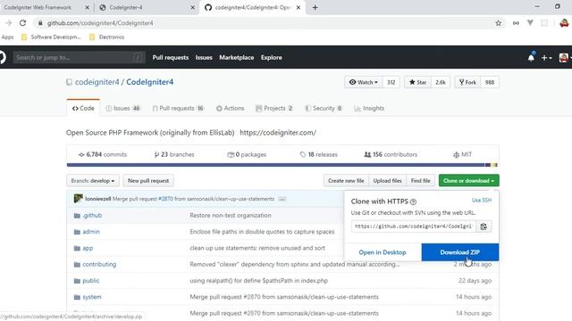Visit https://codeigniter.com/ link
The width and height of the screenshot is (572, 321).
tap(278, 133)
